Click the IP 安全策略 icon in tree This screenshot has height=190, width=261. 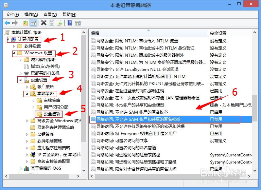pos(33,155)
